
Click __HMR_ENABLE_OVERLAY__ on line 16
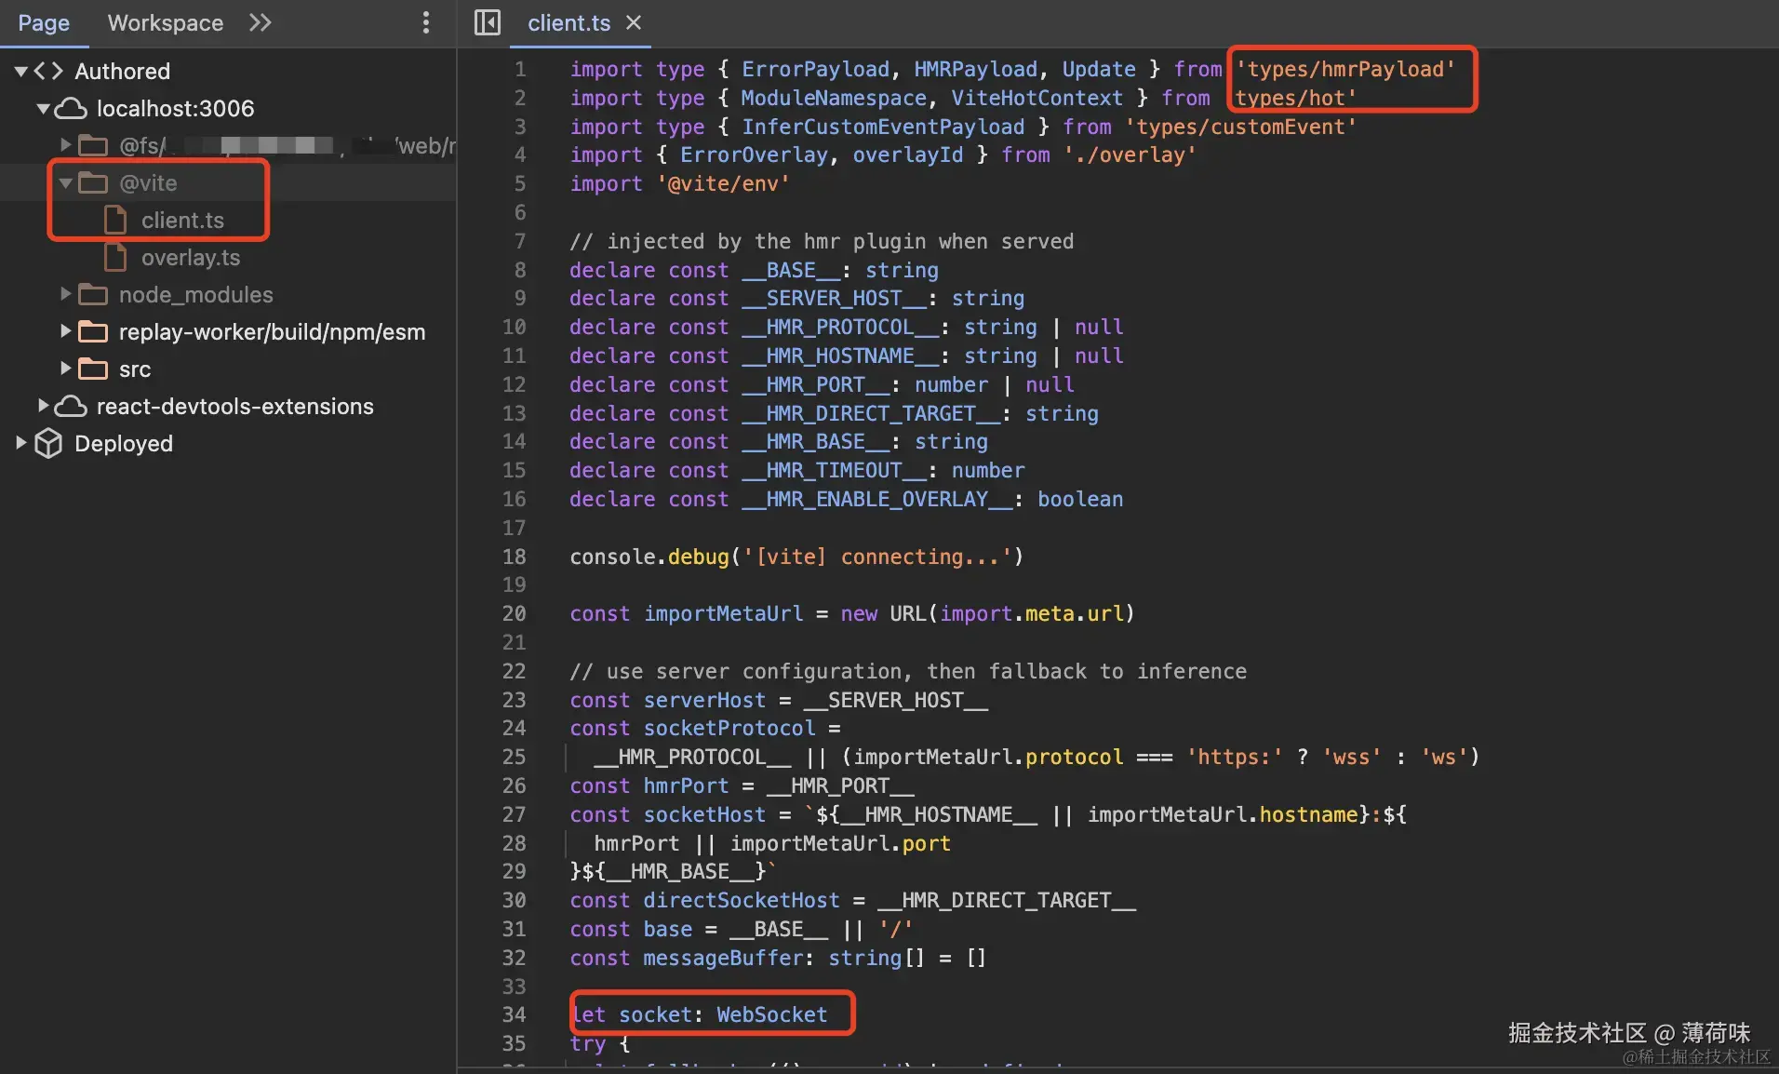point(877,499)
